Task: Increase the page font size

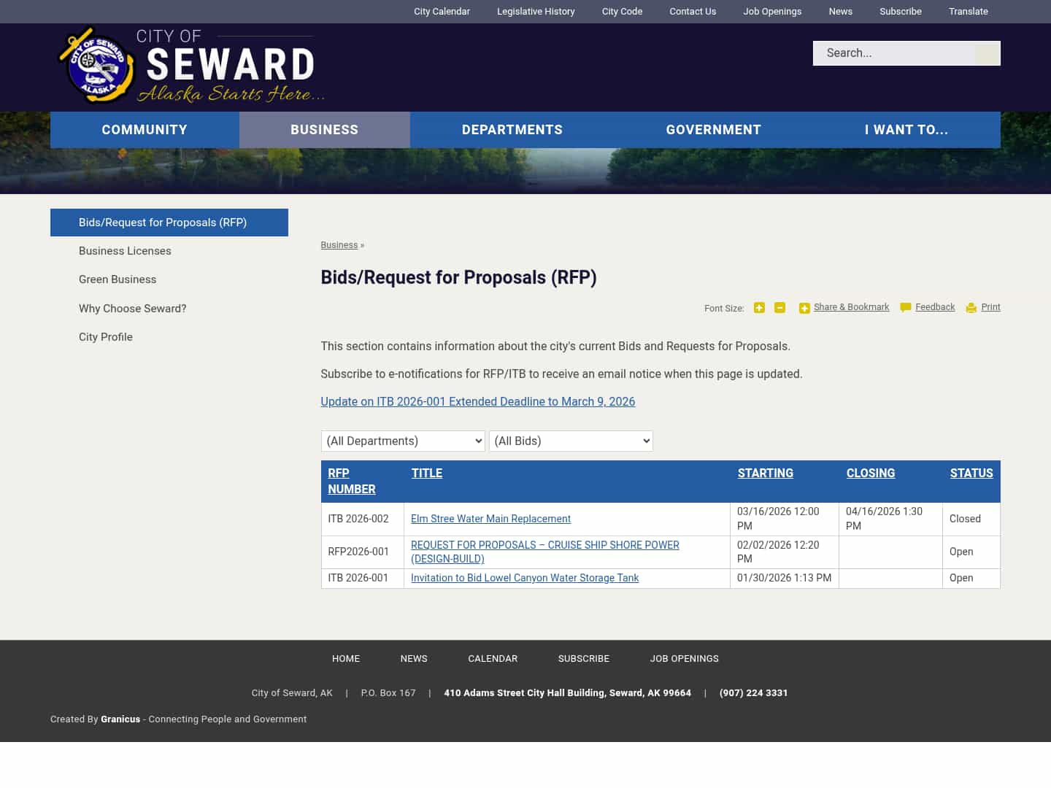Action: 759,308
